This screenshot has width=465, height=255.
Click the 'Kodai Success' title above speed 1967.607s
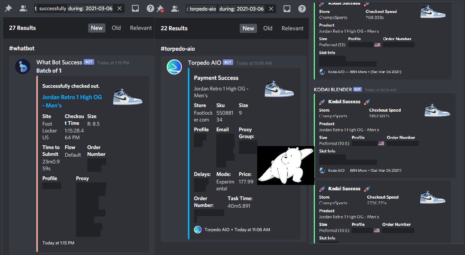(344, 102)
